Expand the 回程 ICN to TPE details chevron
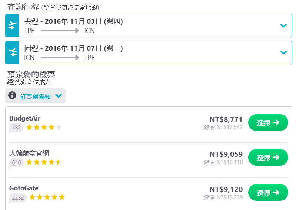 coord(283,52)
